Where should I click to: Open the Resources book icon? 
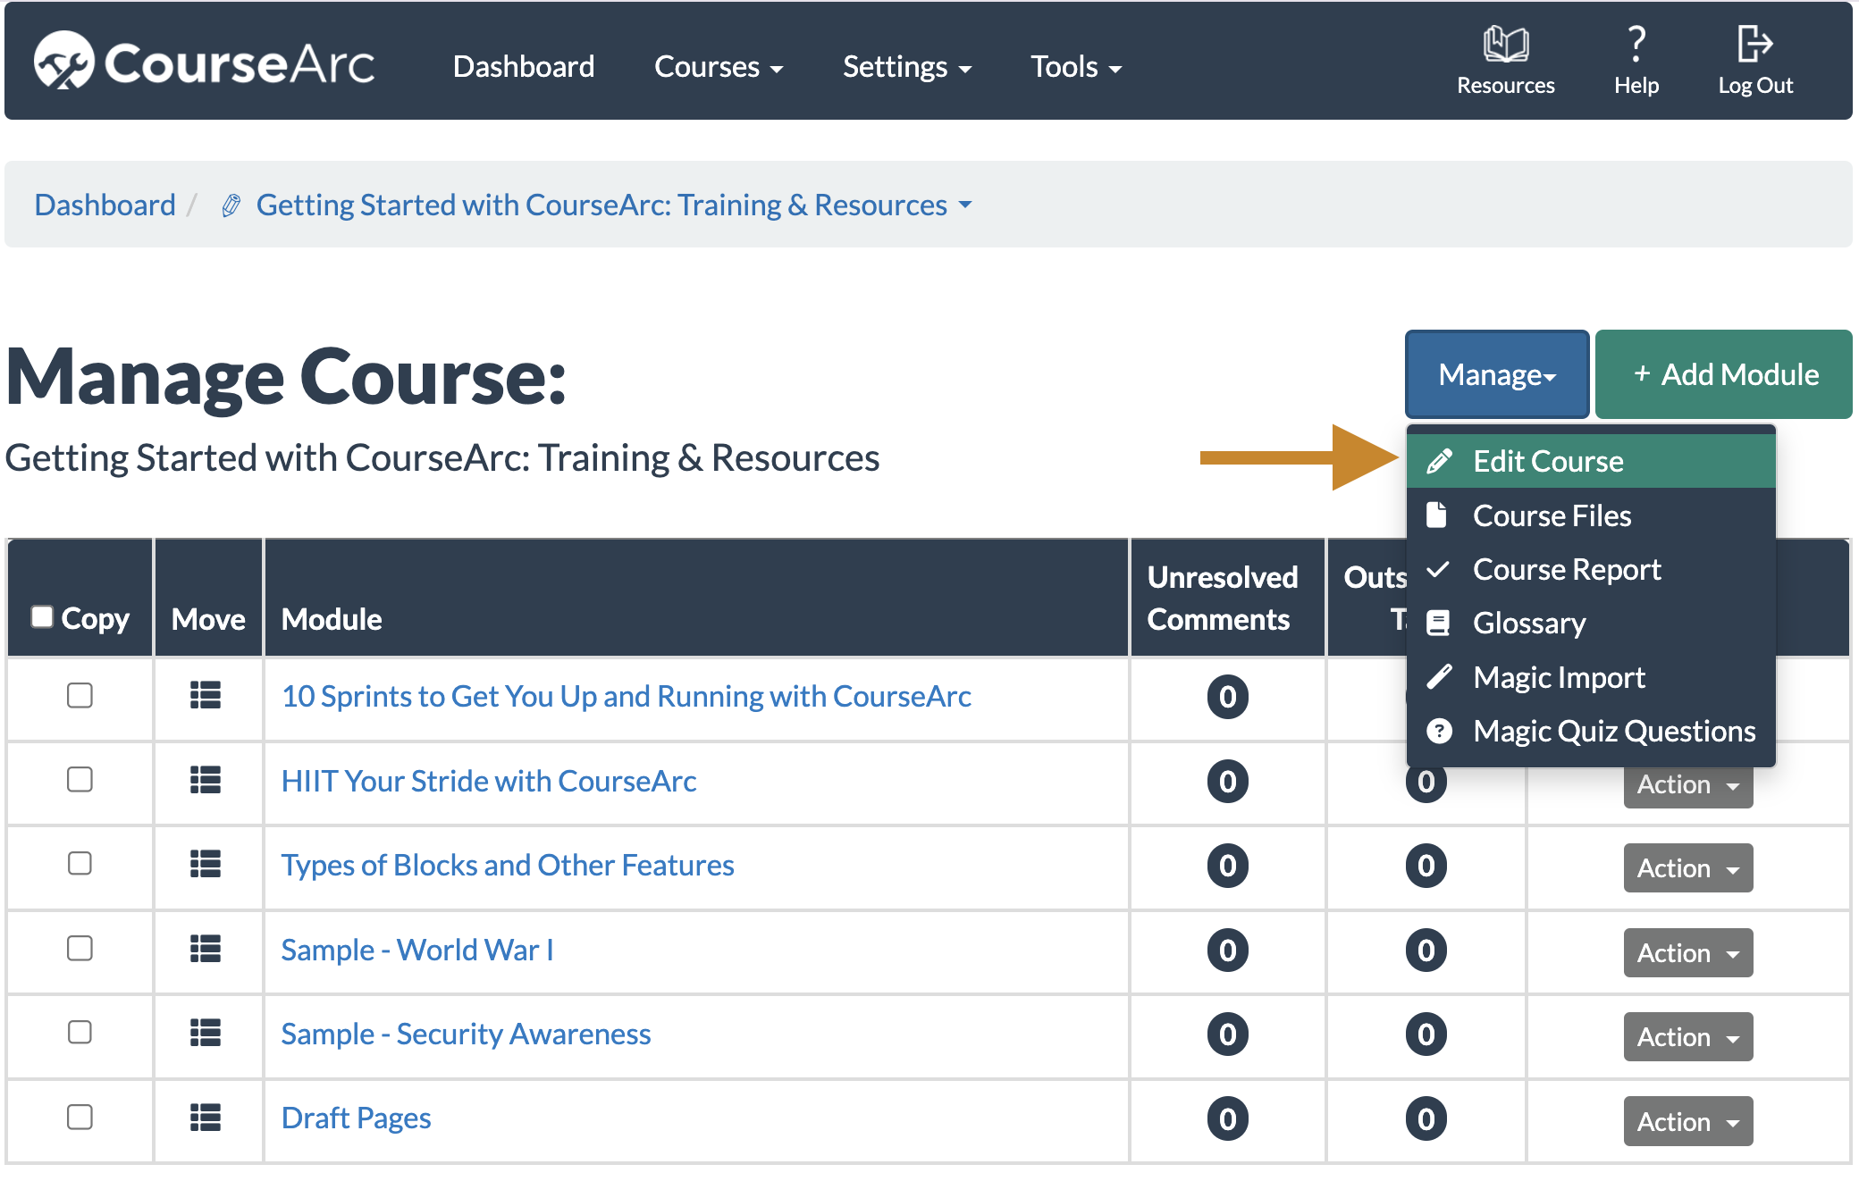pos(1505,42)
